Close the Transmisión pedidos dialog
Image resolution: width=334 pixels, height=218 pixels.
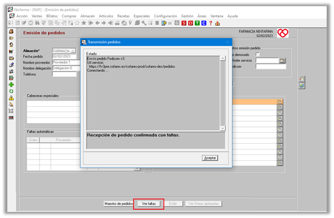(227, 42)
